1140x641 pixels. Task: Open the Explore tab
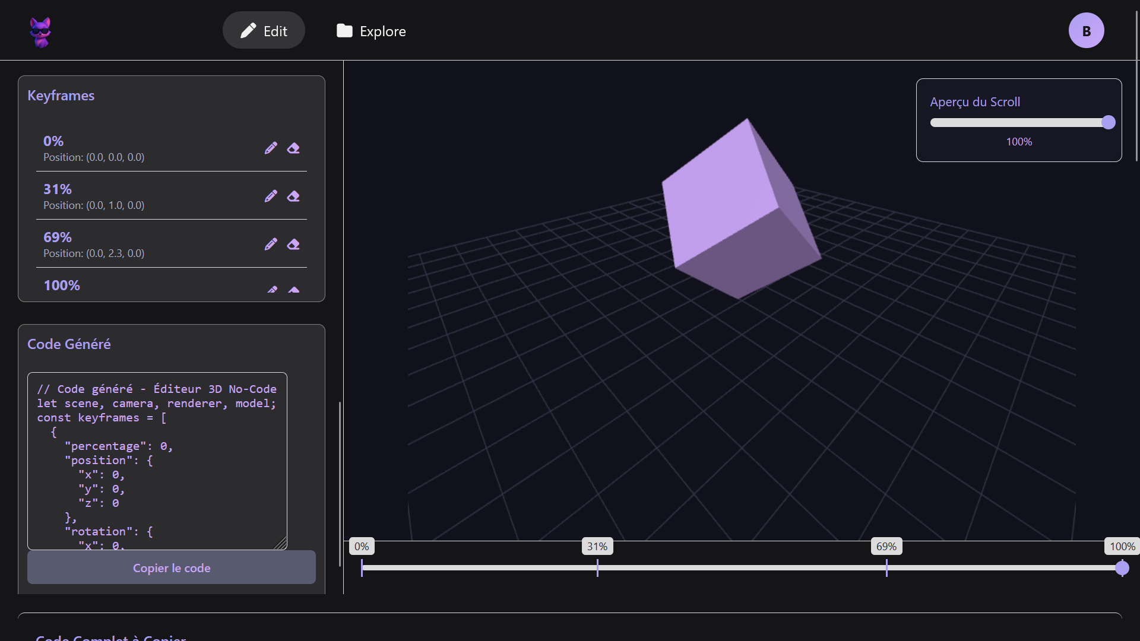click(x=371, y=31)
